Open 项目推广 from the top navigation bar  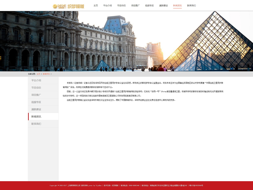(x=135, y=6)
